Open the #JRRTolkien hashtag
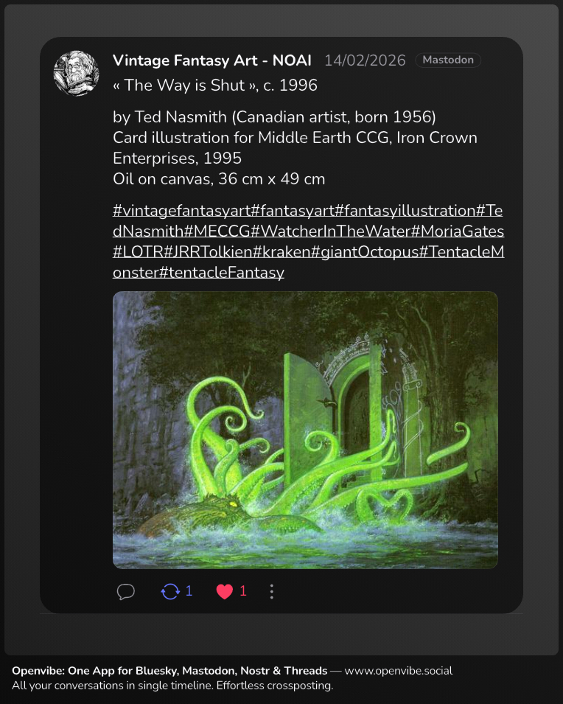The width and height of the screenshot is (563, 704). coord(208,252)
